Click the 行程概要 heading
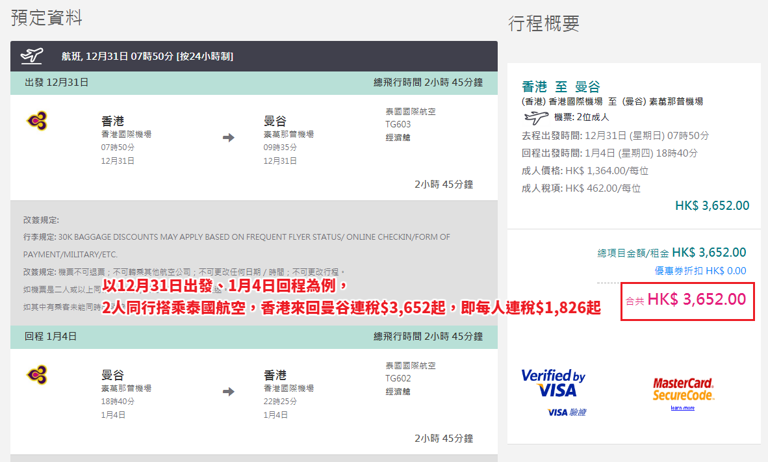Image resolution: width=768 pixels, height=462 pixels. point(544,23)
